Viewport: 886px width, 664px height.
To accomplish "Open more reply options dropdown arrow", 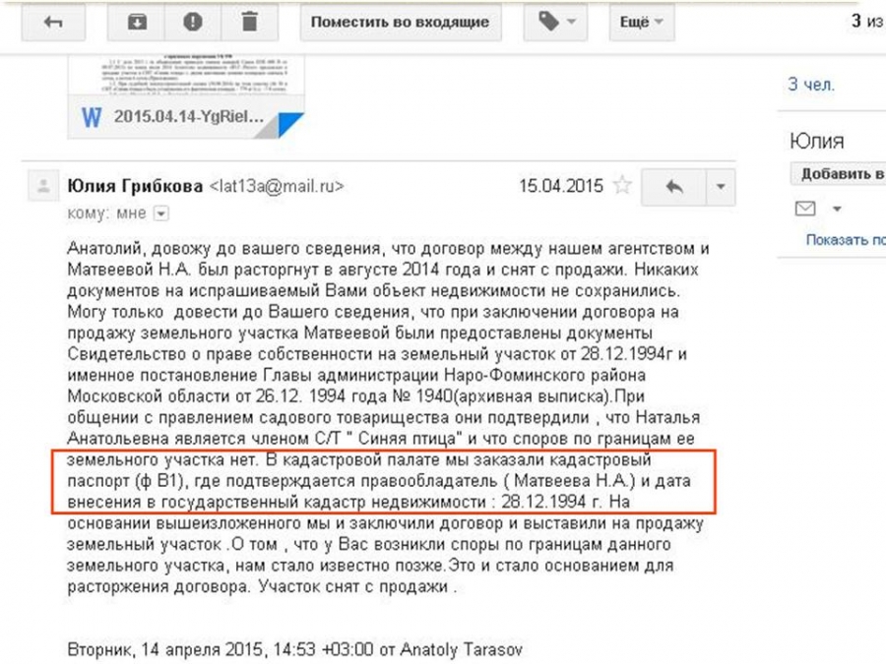I will (721, 187).
